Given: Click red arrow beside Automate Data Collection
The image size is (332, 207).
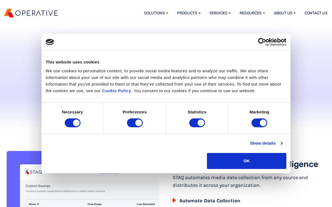Looking at the screenshot, I should tap(174, 200).
